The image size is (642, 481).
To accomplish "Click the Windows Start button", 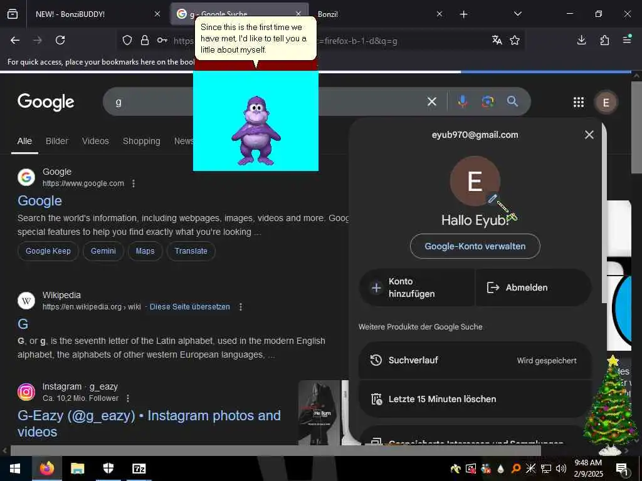I will coord(15,468).
